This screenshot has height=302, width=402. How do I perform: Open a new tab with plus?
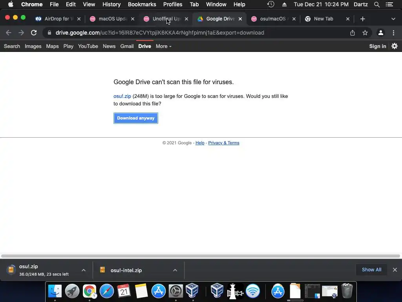[x=362, y=19]
